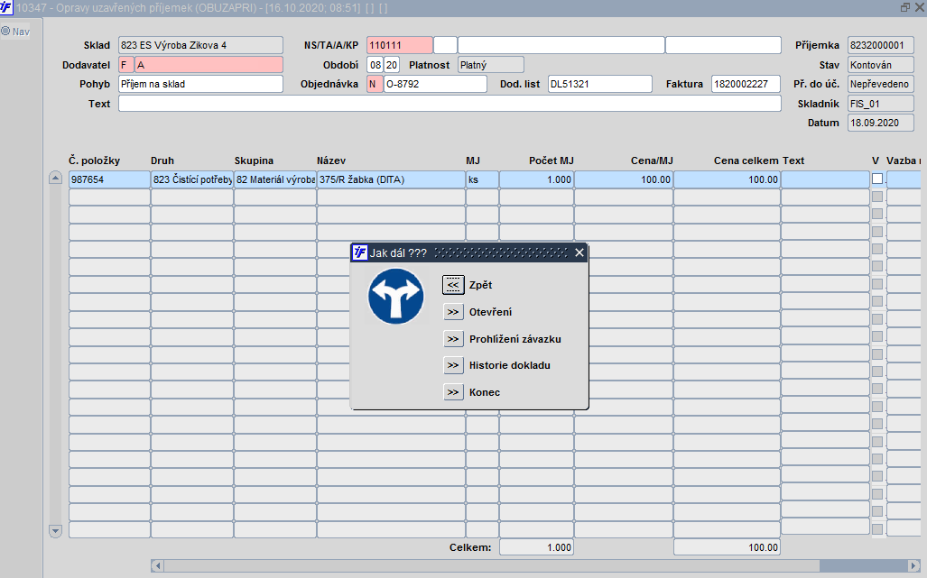The image size is (927, 578).
Task: Click the table scroll down arrow
Action: click(55, 531)
